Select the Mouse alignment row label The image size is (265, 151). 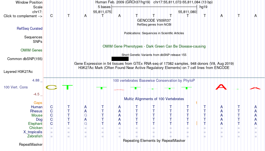click(x=37, y=115)
